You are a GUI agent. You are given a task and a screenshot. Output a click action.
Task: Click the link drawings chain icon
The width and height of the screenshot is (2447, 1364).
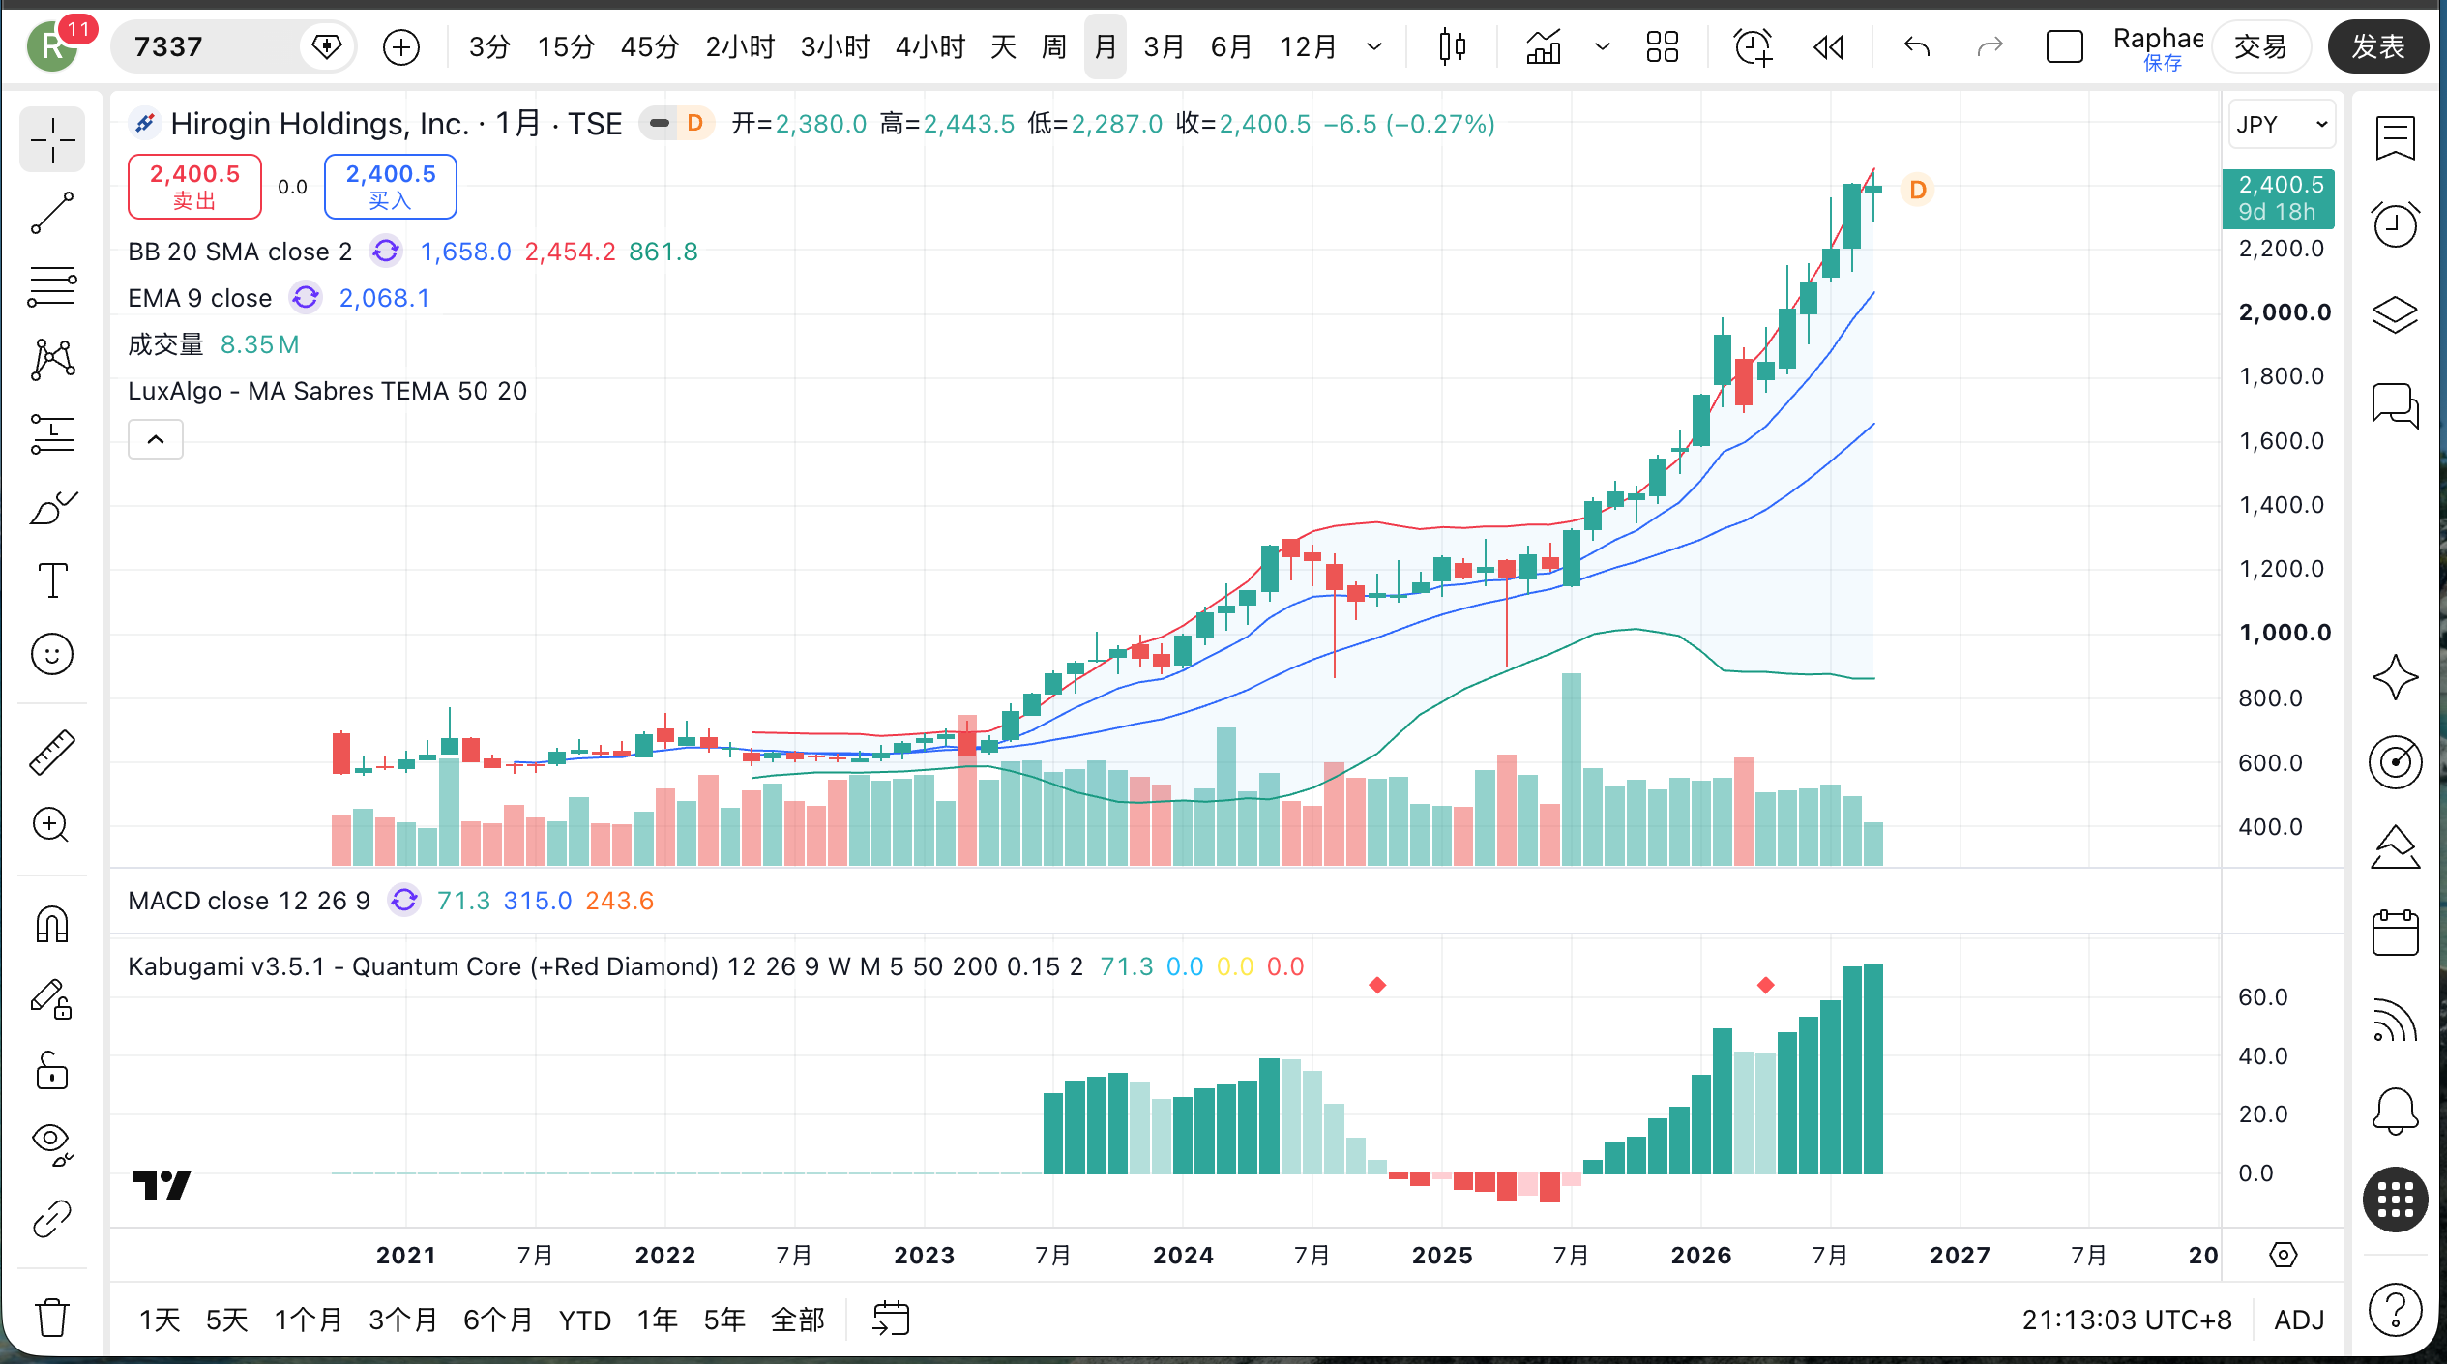click(x=52, y=1219)
